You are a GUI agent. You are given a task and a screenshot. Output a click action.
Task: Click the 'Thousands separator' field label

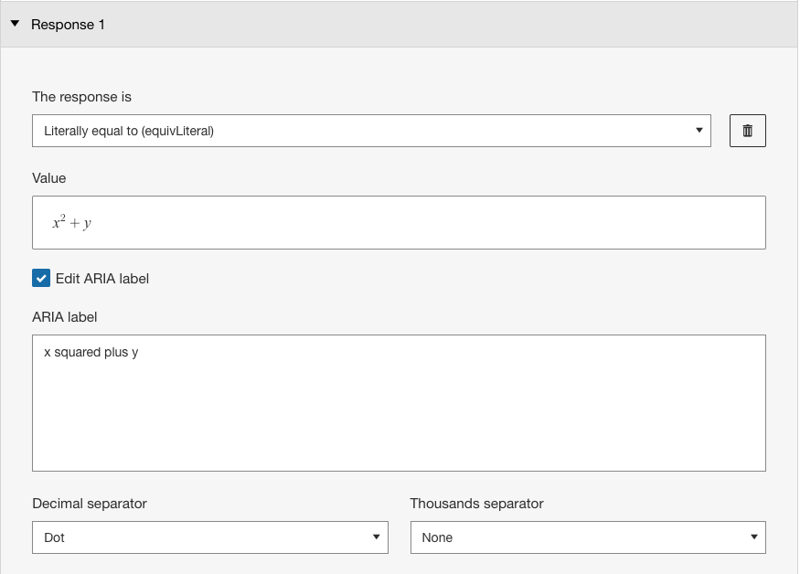(476, 504)
